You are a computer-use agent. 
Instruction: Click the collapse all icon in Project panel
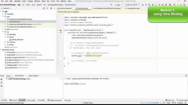tap(47, 8)
